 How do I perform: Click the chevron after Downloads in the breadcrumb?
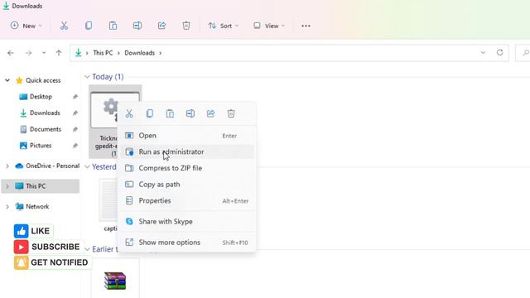[161, 53]
